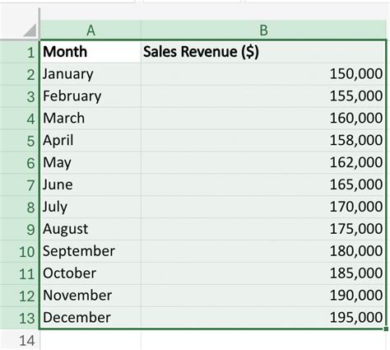Select the September cell

pyautogui.click(x=91, y=251)
